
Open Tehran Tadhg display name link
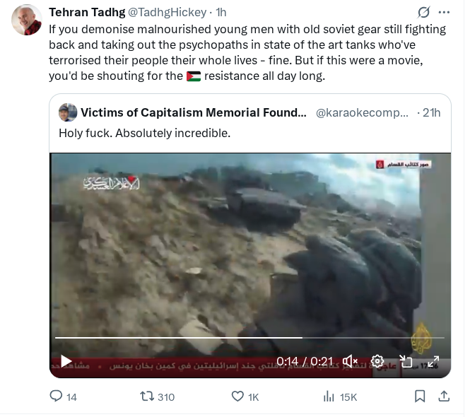pos(87,12)
